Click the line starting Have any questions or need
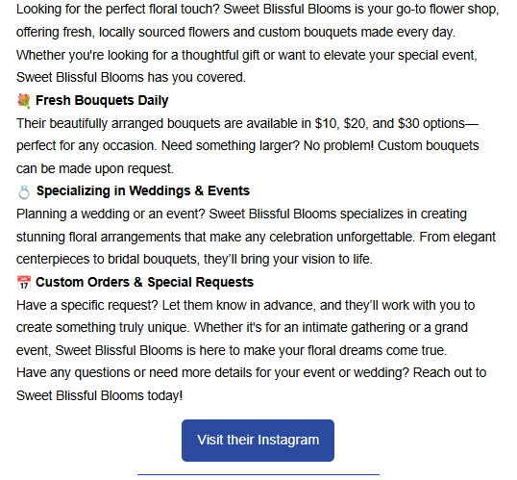Image resolution: width=517 pixels, height=480 pixels. click(251, 372)
